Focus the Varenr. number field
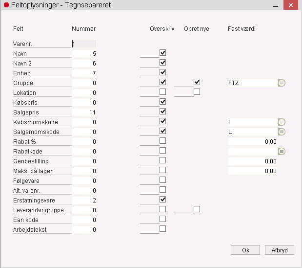Image resolution: width=302 pixels, height=268 pixels. (84, 44)
